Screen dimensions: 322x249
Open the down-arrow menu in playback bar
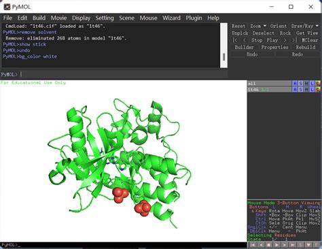308,245
